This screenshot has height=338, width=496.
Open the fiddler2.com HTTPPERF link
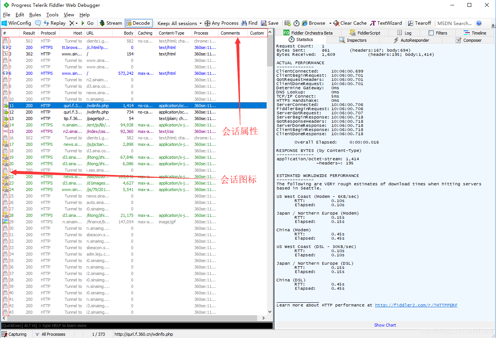416,305
